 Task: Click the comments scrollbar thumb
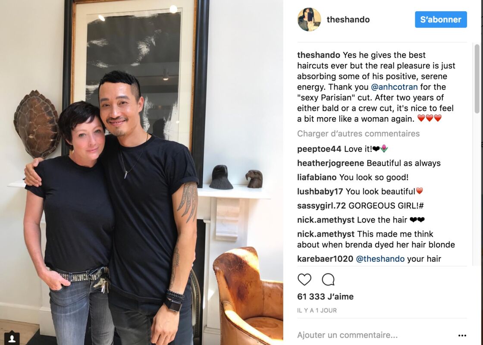[x=477, y=78]
